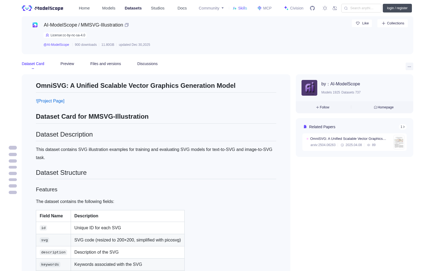Toggle light/dark theme sun icon
The height and width of the screenshot is (271, 435).
point(325,8)
